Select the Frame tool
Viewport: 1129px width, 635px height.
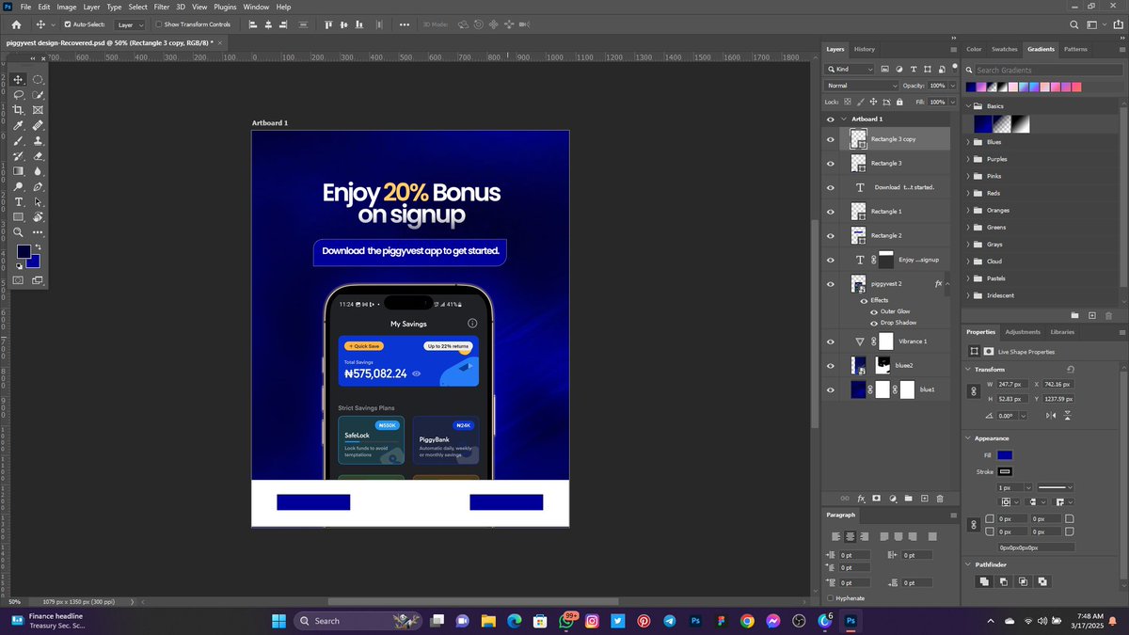[x=38, y=110]
